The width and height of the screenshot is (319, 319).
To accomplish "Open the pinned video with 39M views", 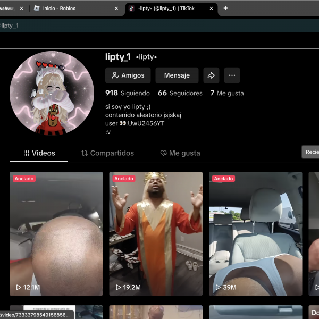I will (x=255, y=233).
